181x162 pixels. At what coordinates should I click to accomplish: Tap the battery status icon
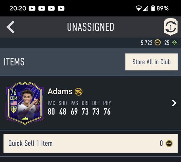[153, 8]
